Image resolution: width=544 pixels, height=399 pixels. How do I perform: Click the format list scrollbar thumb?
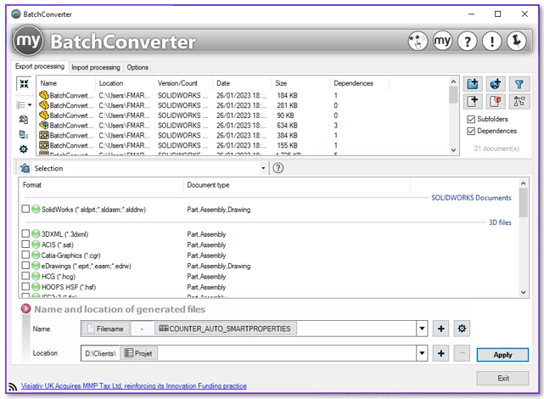point(523,203)
